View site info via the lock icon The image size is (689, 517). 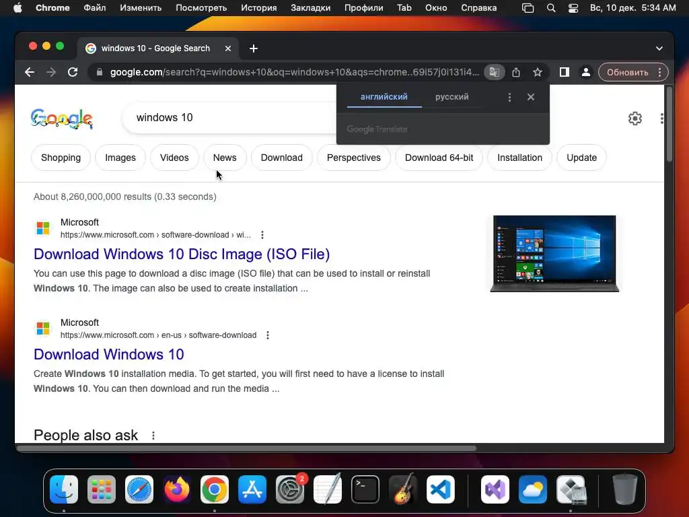[x=100, y=72]
